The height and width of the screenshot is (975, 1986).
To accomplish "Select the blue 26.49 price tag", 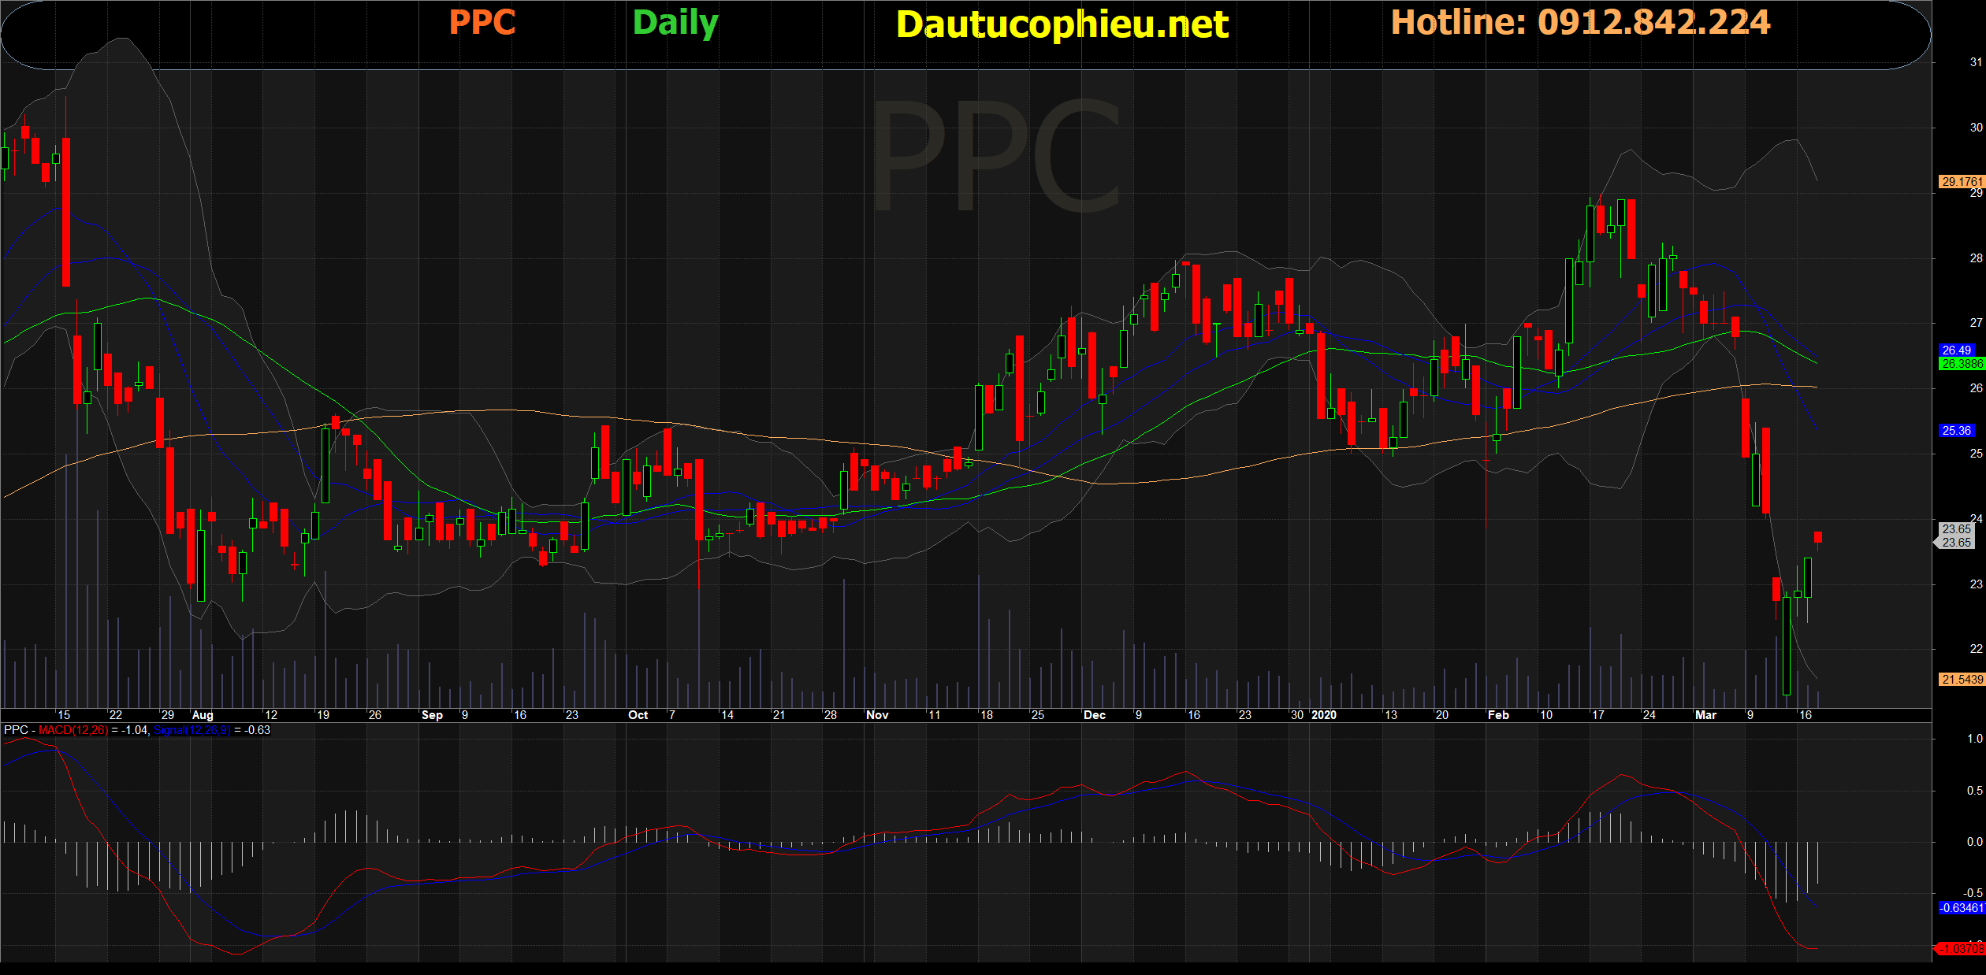I will point(1957,350).
